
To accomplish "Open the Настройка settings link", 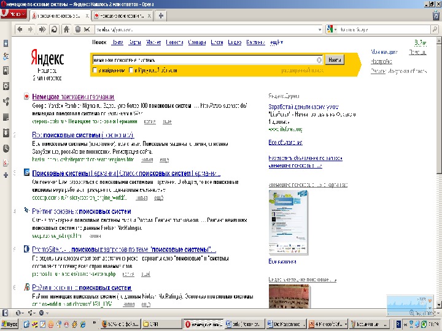I will (381, 61).
